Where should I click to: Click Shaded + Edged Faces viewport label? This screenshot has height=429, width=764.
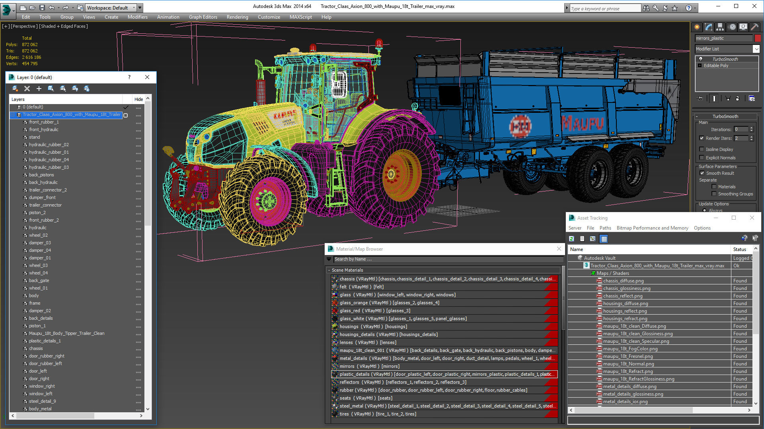pos(63,26)
